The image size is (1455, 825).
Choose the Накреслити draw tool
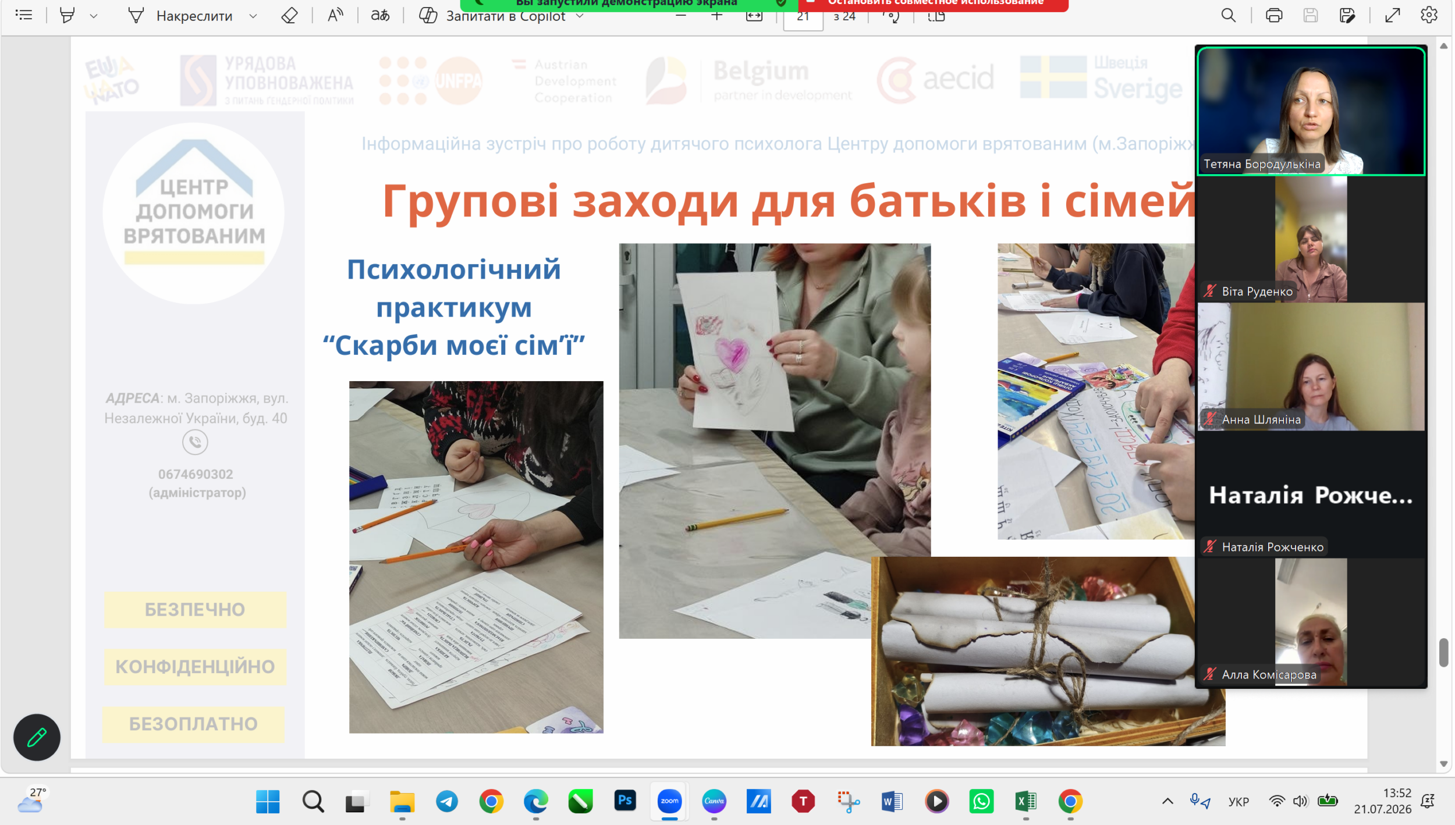tap(180, 16)
